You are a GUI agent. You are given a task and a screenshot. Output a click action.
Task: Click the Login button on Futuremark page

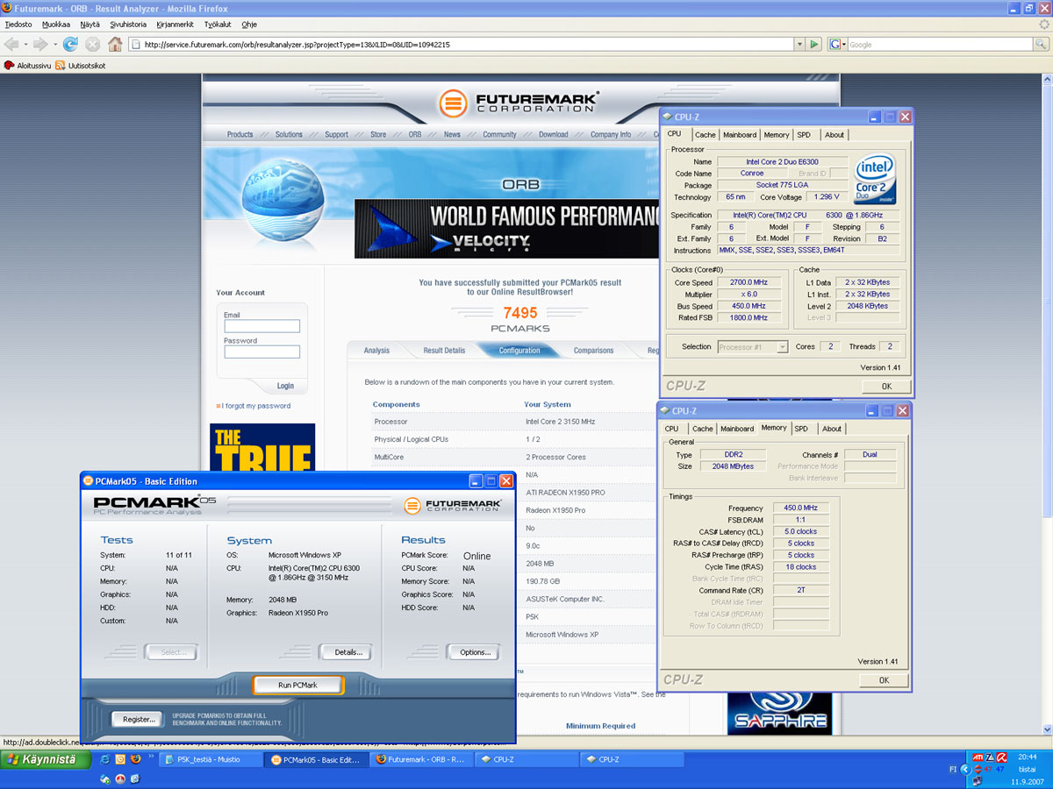coord(285,386)
